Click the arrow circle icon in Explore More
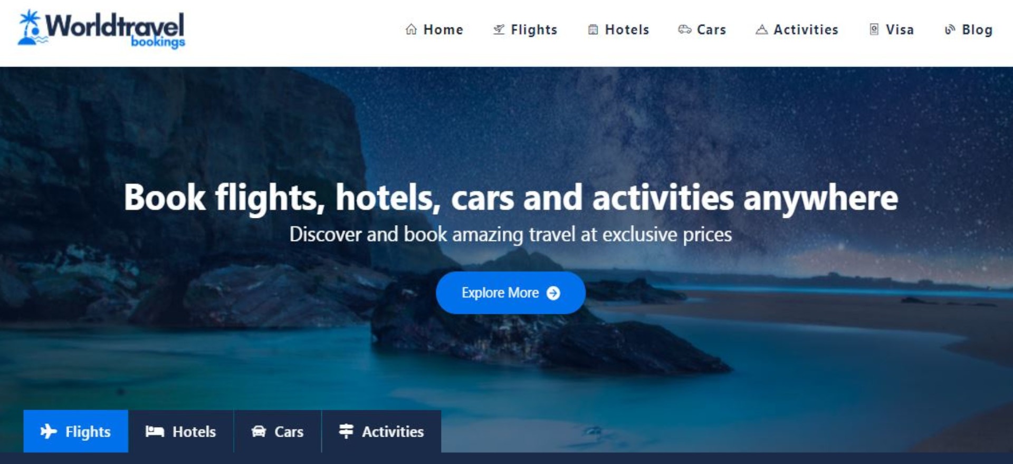This screenshot has height=464, width=1013. pyautogui.click(x=553, y=293)
